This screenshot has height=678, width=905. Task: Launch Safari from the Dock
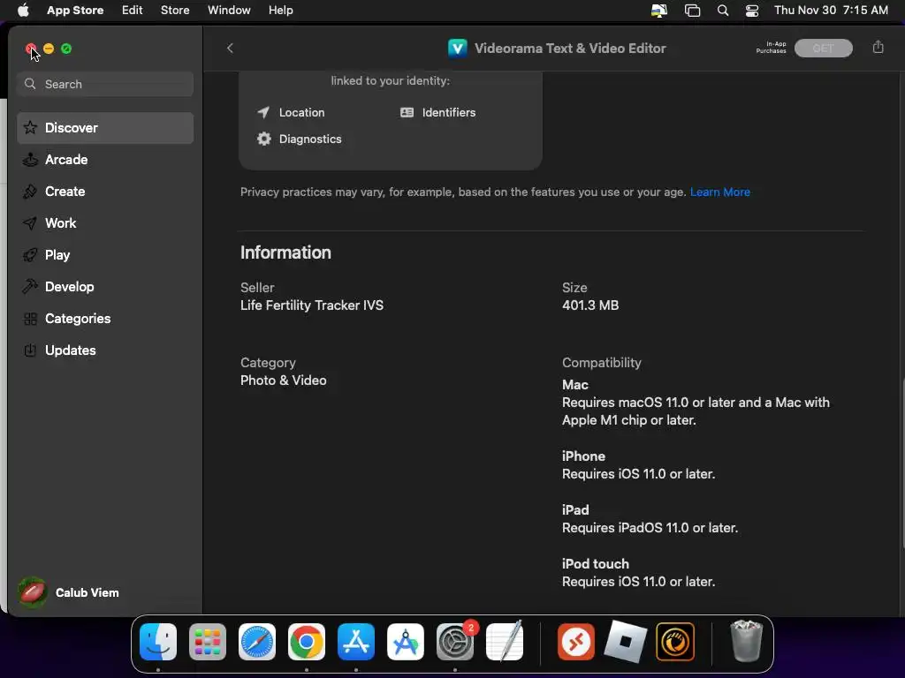[257, 642]
